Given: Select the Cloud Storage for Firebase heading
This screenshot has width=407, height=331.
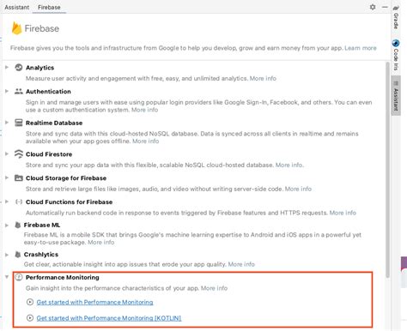Looking at the screenshot, I should coord(66,178).
